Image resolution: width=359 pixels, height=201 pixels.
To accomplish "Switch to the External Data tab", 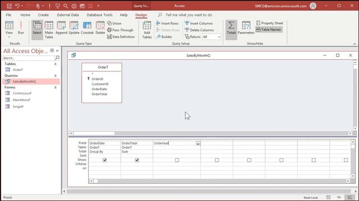I will coord(68,15).
